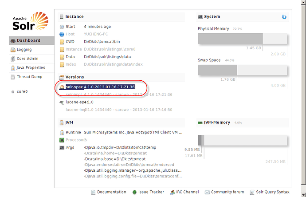Image resolution: width=306 pixels, height=197 pixels.
Task: Click the gray core0 status dot
Action: coord(13,92)
